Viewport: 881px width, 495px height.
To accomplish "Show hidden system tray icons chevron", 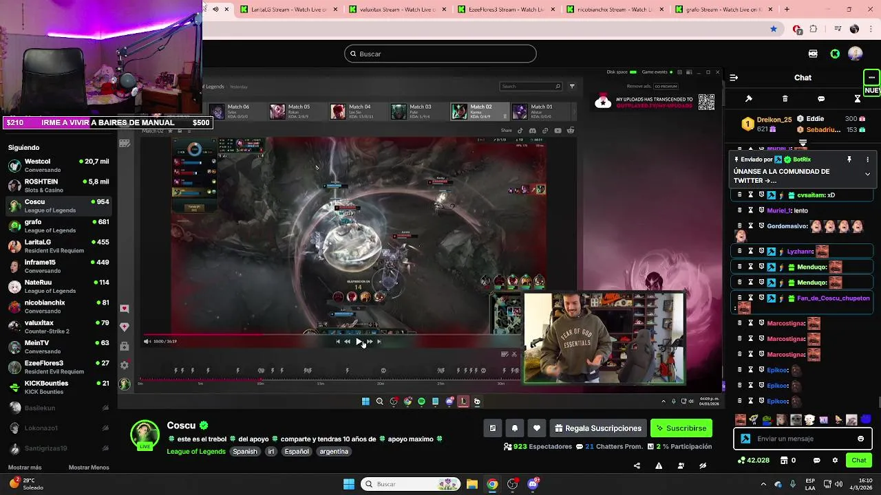I will click(x=763, y=484).
